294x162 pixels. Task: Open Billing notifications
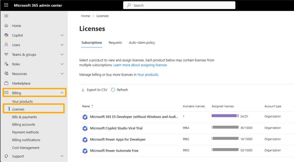[26, 140]
